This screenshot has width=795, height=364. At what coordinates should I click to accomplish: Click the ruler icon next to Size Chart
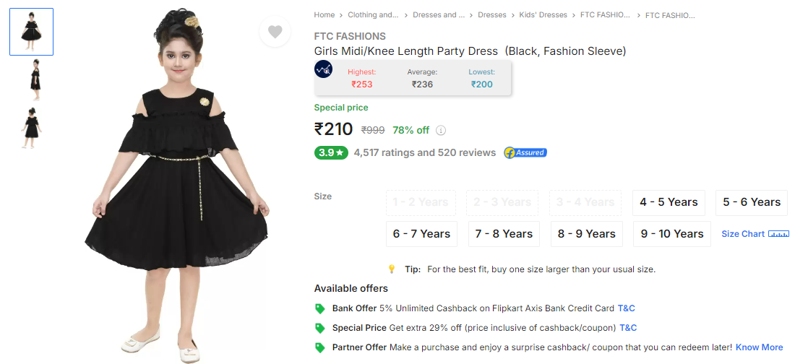pyautogui.click(x=779, y=234)
